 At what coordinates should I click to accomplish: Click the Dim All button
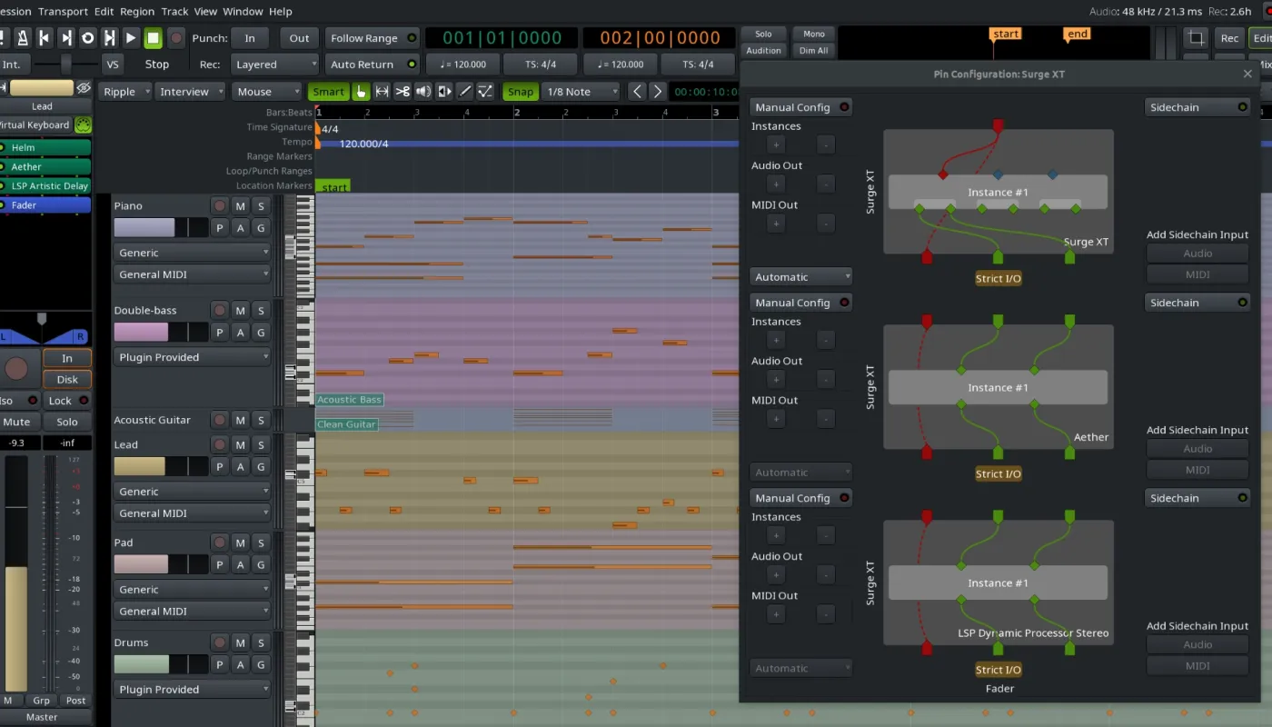click(814, 51)
